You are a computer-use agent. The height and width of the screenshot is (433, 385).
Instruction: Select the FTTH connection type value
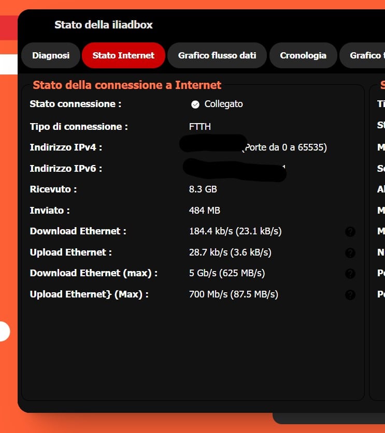point(199,127)
